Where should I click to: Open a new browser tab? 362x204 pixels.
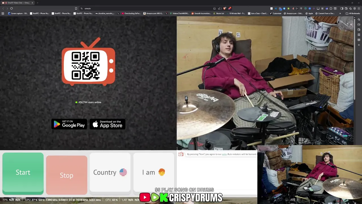pos(37,3)
